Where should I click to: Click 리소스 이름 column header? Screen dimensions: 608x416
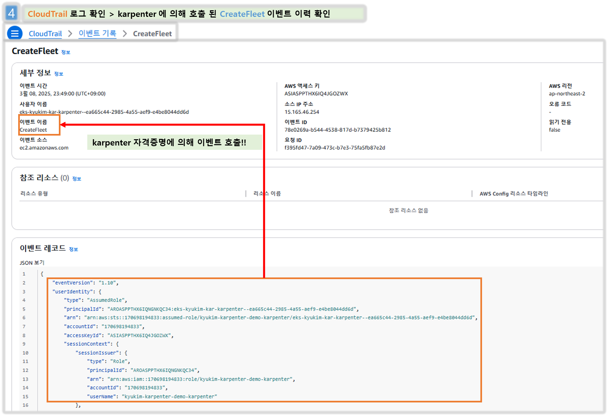267,193
